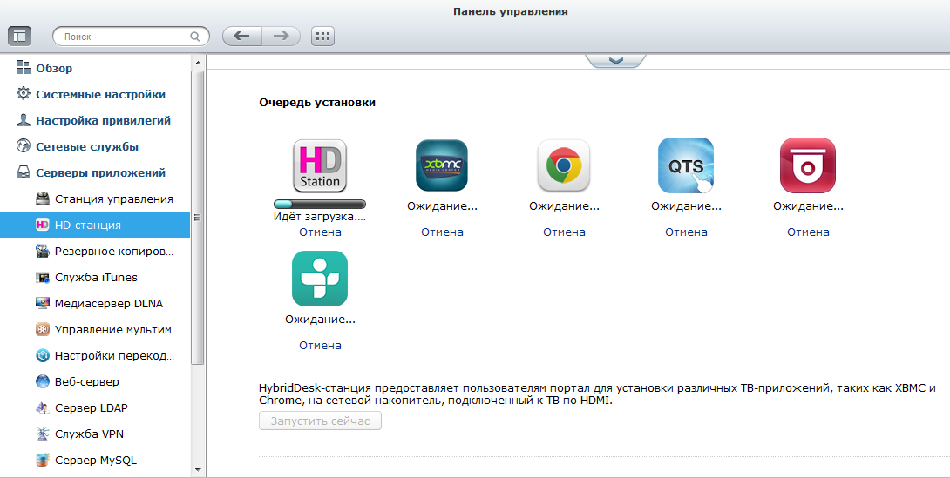Cancel the XBMC pending installation
Viewport: 950px width, 478px height.
442,232
